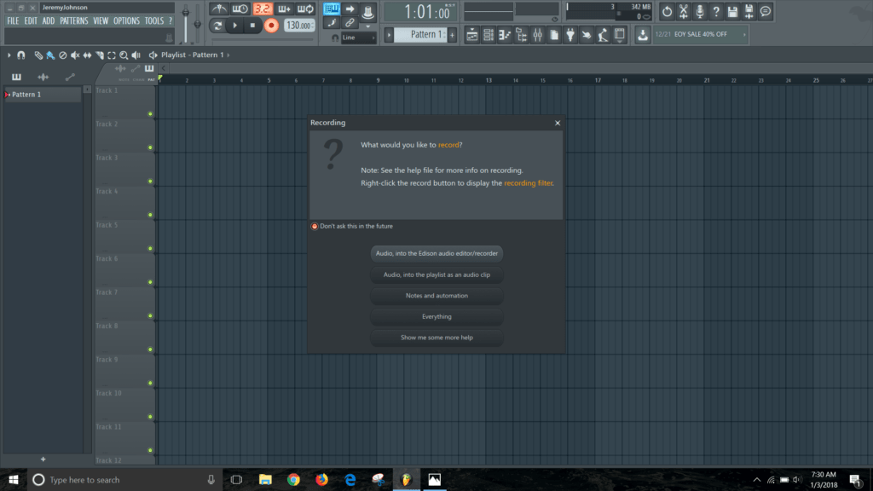Select the Zoom tool in the Playlist
The width and height of the screenshot is (873, 491).
click(x=124, y=55)
